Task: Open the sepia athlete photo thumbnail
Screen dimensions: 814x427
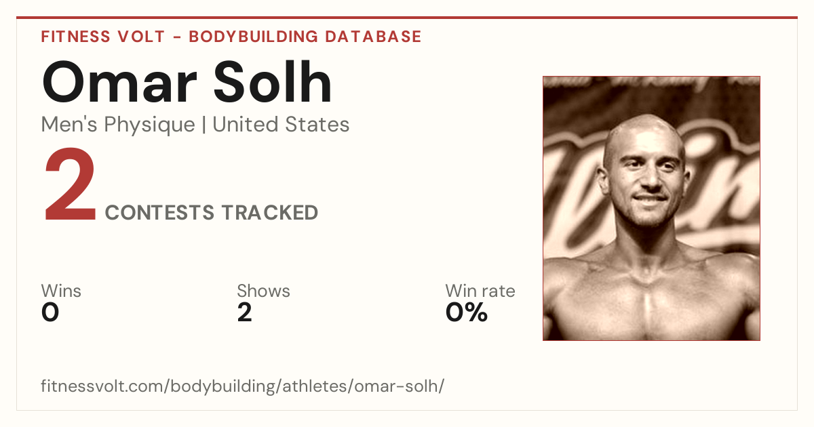Action: 651,208
